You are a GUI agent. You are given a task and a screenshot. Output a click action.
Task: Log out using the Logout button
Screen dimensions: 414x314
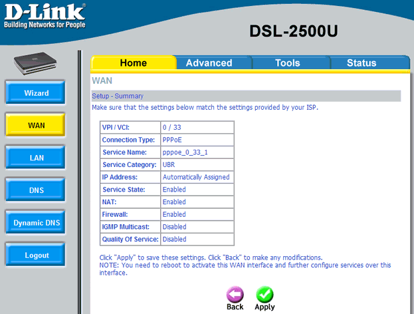37,255
